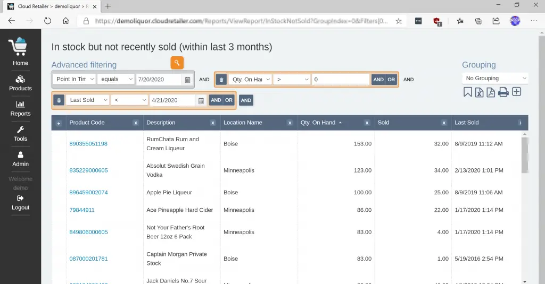Sort by Qty. On Hand column header
Image resolution: width=545 pixels, height=284 pixels.
(x=318, y=123)
